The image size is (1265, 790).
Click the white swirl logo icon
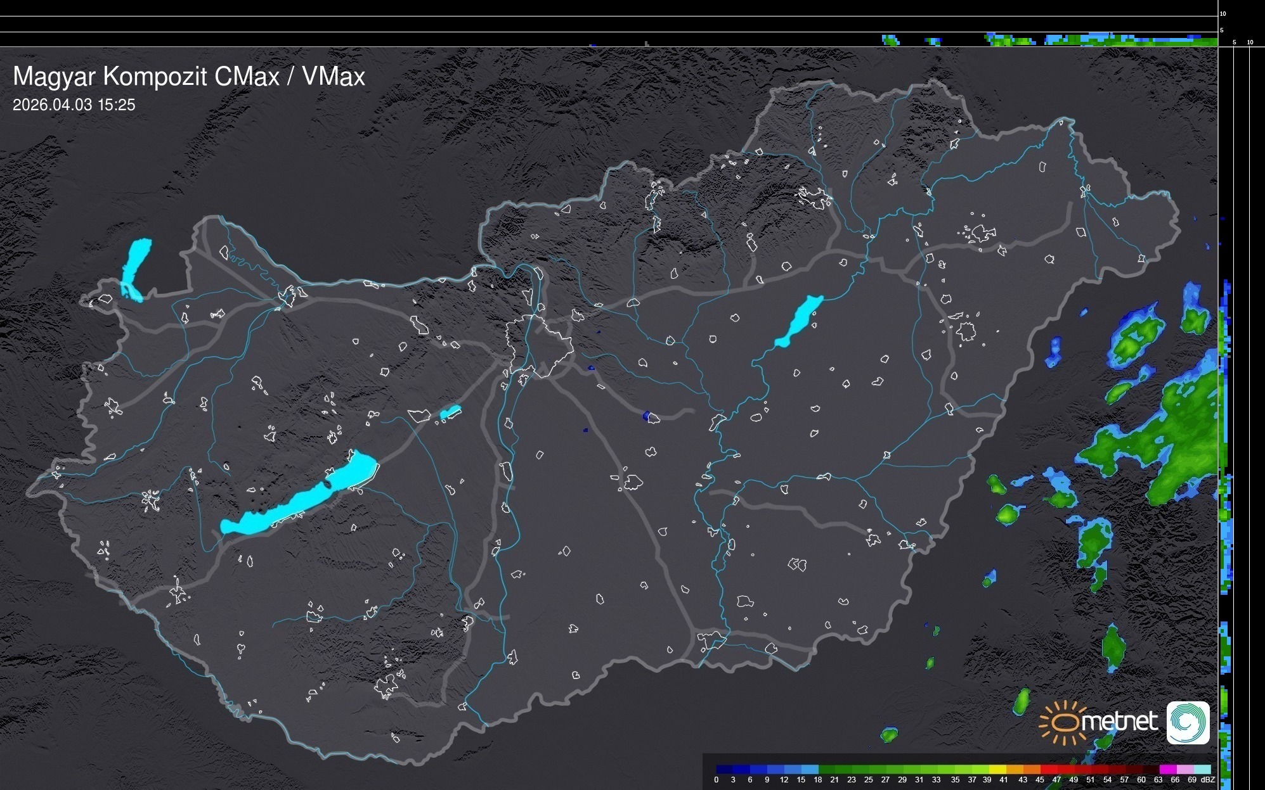(1188, 722)
